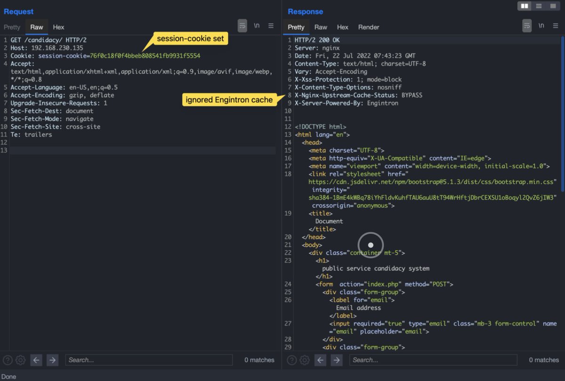Click the session-cookie value in Cookie header
This screenshot has height=381, width=565.
tap(145, 56)
